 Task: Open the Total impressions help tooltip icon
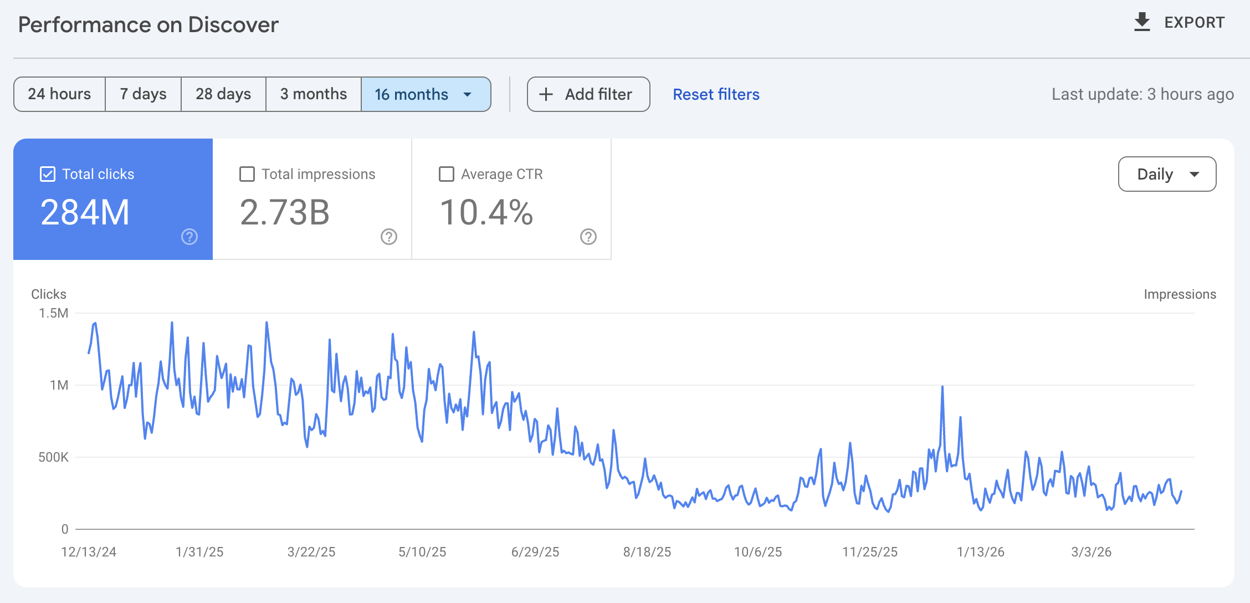tap(388, 237)
